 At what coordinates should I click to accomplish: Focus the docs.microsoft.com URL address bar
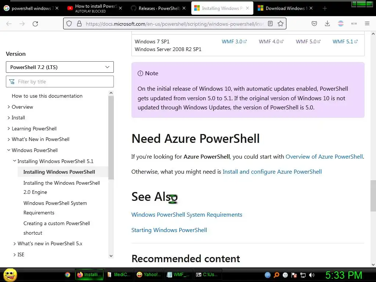pos(174,24)
